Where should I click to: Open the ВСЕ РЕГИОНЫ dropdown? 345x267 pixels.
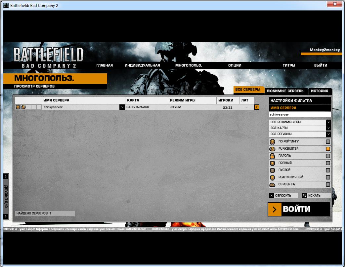click(x=328, y=134)
